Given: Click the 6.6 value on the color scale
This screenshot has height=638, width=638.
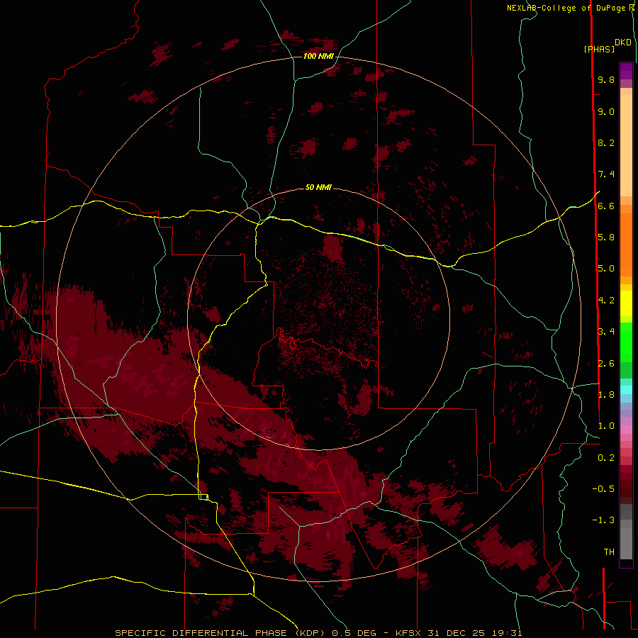Looking at the screenshot, I should [606, 206].
